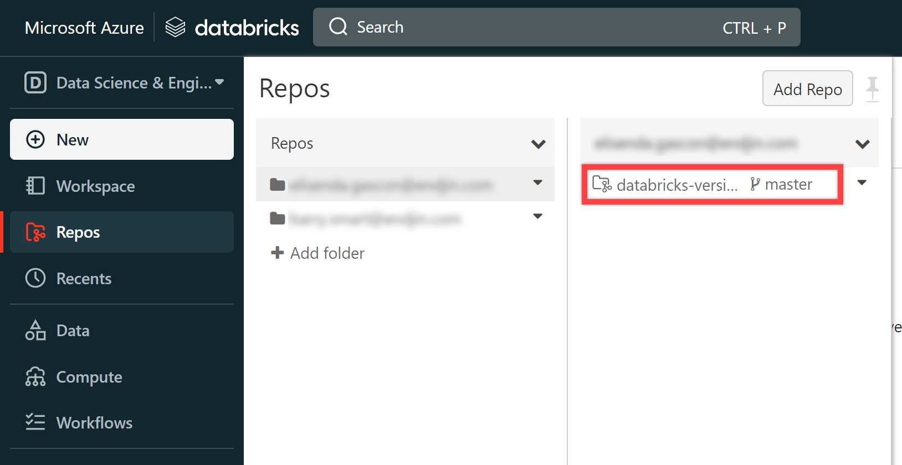
Task: Click the master branch label
Action: coord(788,184)
